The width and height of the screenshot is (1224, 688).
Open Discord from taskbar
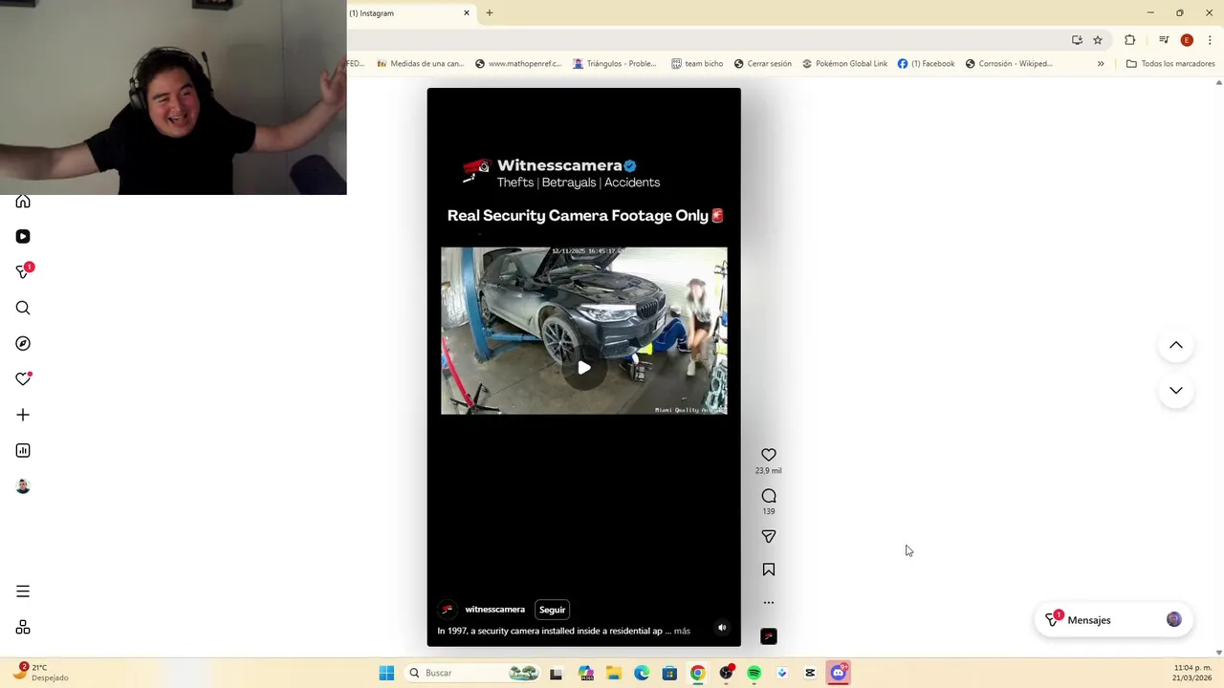pyautogui.click(x=839, y=673)
